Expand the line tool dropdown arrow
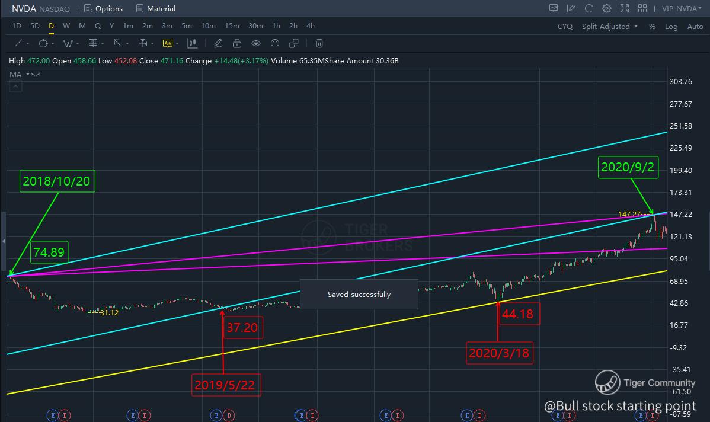The height and width of the screenshot is (422, 710). 28,44
